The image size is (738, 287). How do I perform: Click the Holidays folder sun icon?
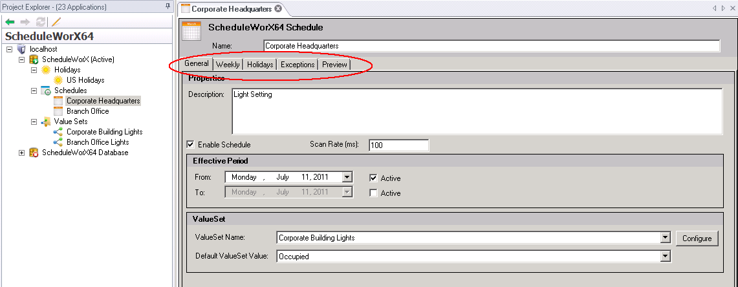[x=46, y=70]
